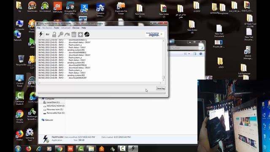This screenshot has width=270, height=152.
Task: Select the PicsArt image file on desktop
Action: click(219, 44)
